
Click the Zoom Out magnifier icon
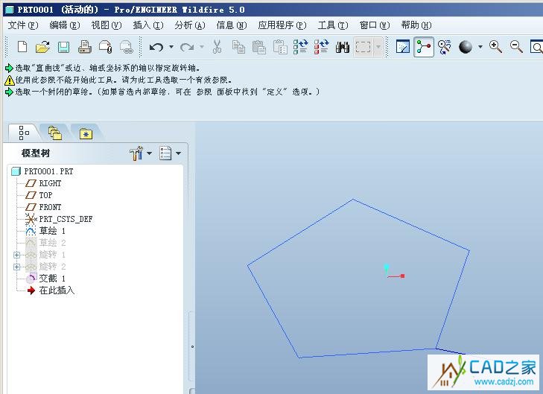[516, 47]
